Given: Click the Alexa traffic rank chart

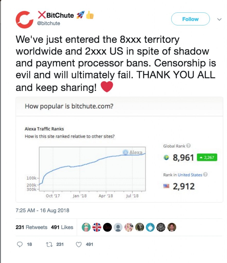Looking at the screenshot, I should (x=92, y=170).
